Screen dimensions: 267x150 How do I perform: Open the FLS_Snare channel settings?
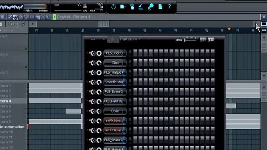115,140
